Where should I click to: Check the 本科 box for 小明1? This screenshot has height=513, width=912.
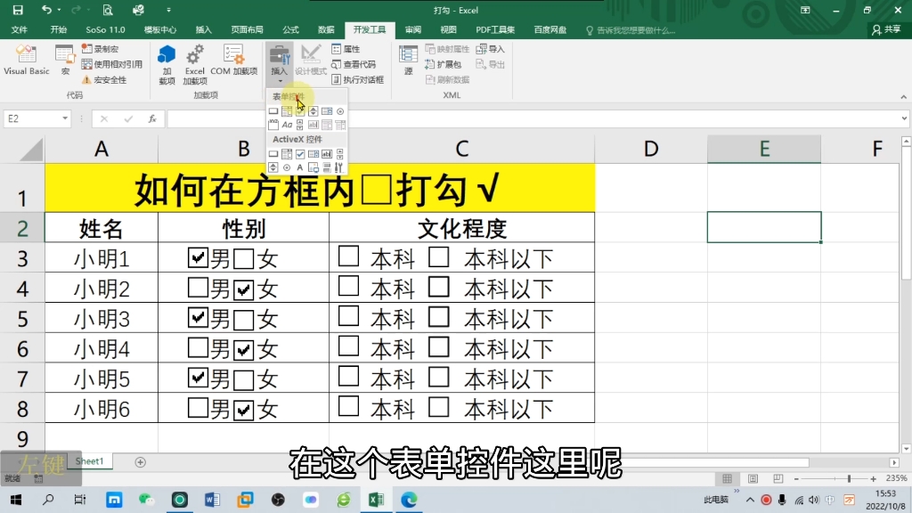click(x=349, y=257)
